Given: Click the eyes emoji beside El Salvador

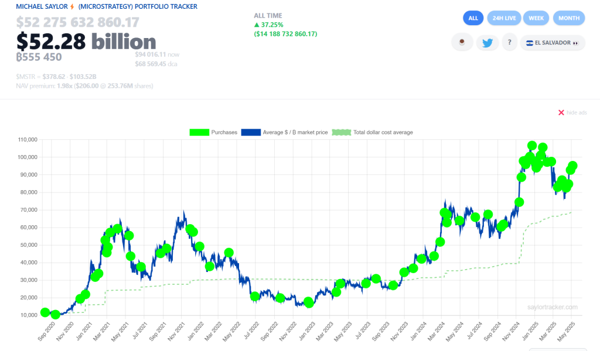Looking at the screenshot, I should tap(576, 43).
